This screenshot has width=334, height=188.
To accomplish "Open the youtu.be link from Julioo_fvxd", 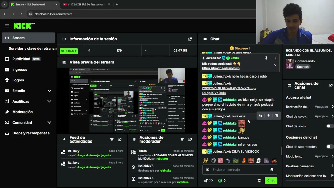I will coord(229,90).
